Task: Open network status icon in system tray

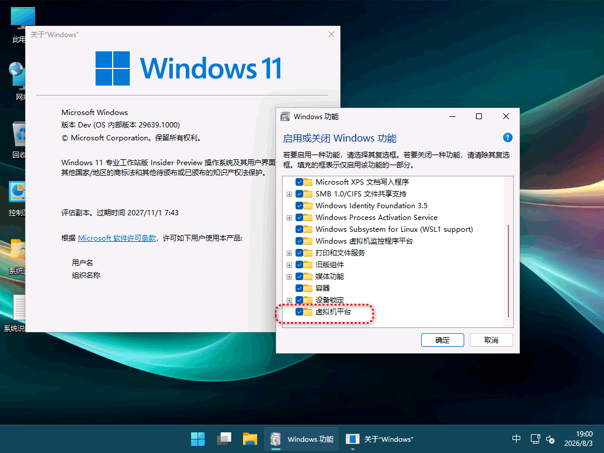Action: (535, 438)
